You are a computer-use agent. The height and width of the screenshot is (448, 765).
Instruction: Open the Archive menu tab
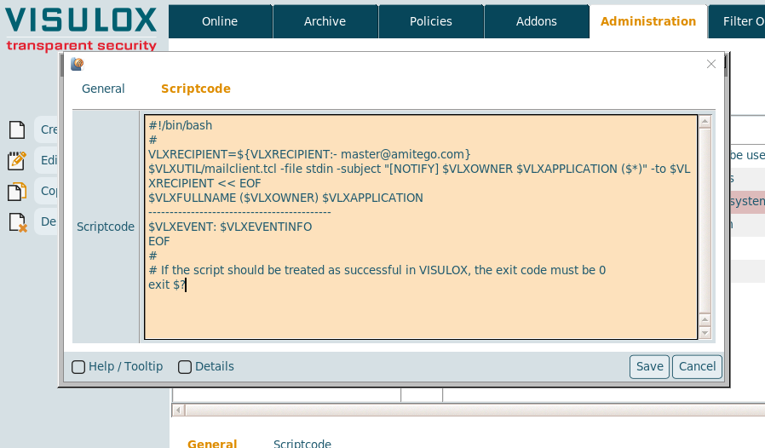tap(325, 21)
